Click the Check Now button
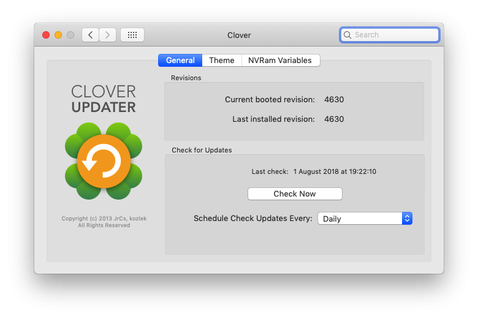 (295, 193)
